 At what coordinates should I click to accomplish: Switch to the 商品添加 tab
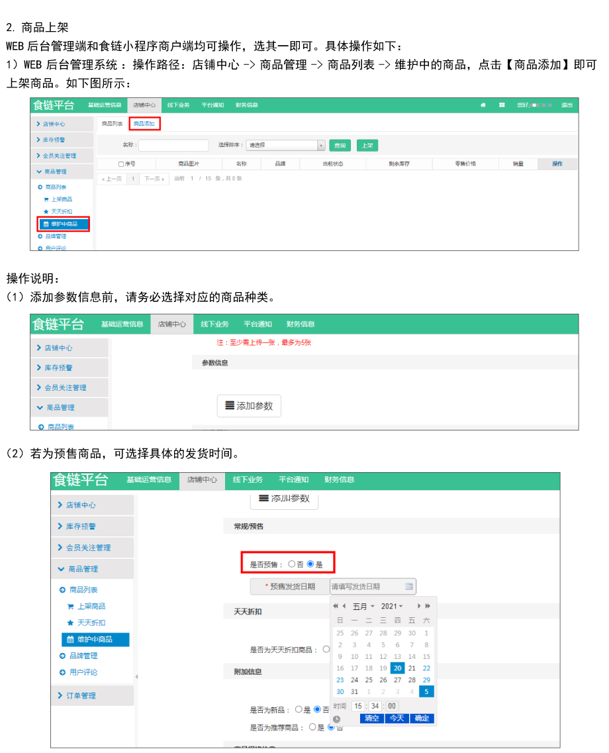pyautogui.click(x=144, y=123)
